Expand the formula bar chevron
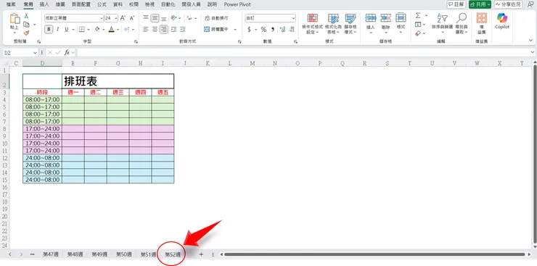The image size is (537, 266). [532, 52]
